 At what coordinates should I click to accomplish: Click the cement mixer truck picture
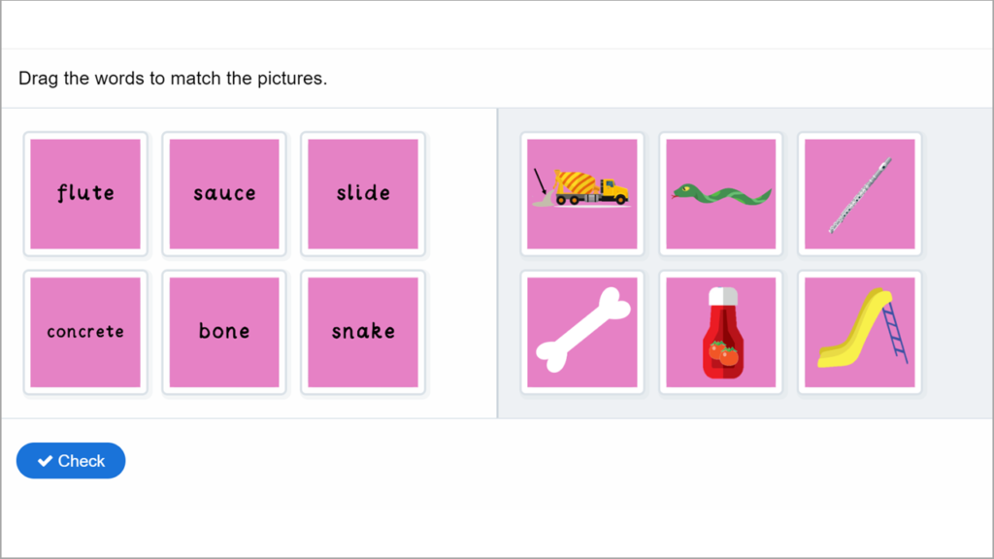pyautogui.click(x=581, y=193)
